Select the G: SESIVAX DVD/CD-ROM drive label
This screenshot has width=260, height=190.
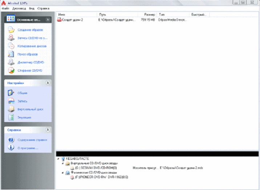(96, 168)
